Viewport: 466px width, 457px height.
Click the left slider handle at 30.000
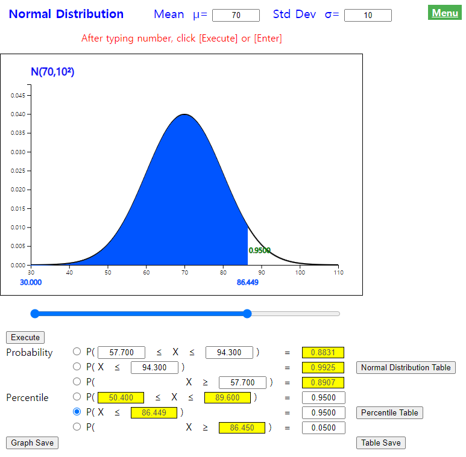(x=35, y=314)
